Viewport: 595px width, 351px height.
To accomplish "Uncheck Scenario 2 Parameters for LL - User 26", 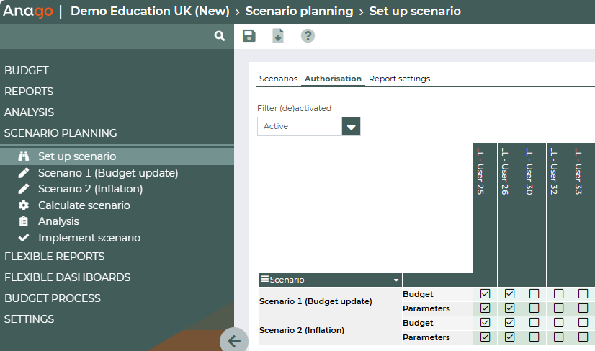I will pyautogui.click(x=509, y=337).
